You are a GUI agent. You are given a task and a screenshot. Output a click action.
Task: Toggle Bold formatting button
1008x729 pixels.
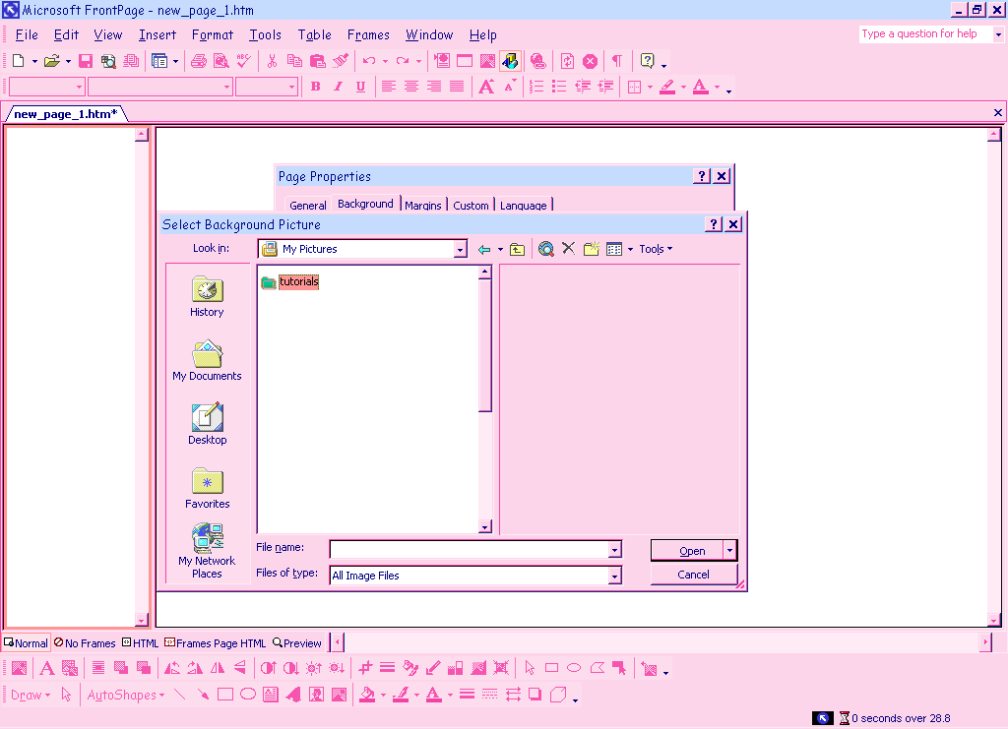(315, 86)
